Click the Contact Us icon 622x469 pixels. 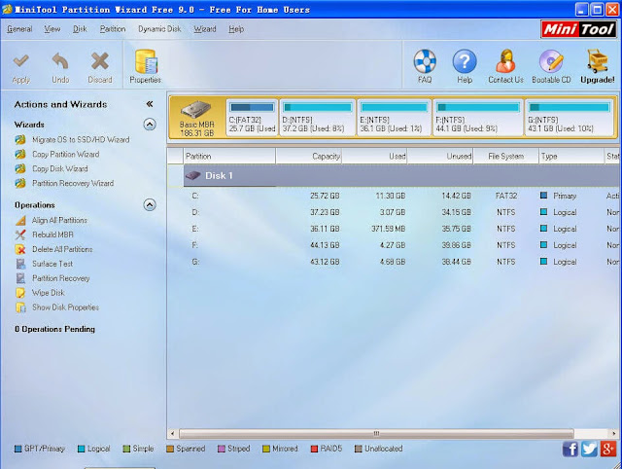click(505, 61)
